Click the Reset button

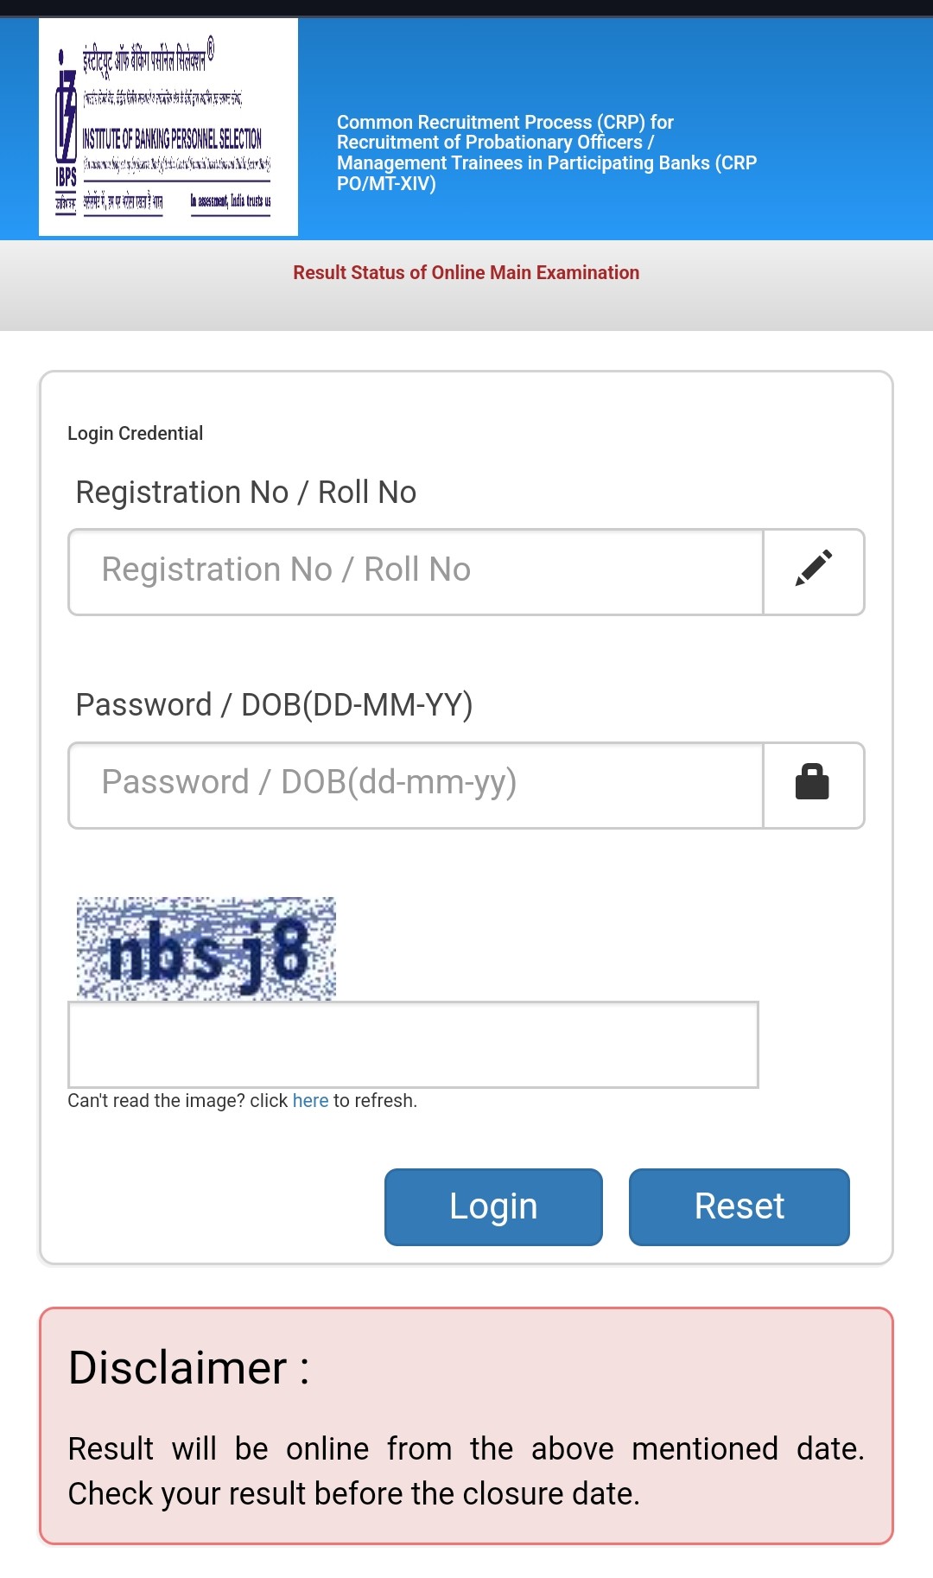click(739, 1206)
